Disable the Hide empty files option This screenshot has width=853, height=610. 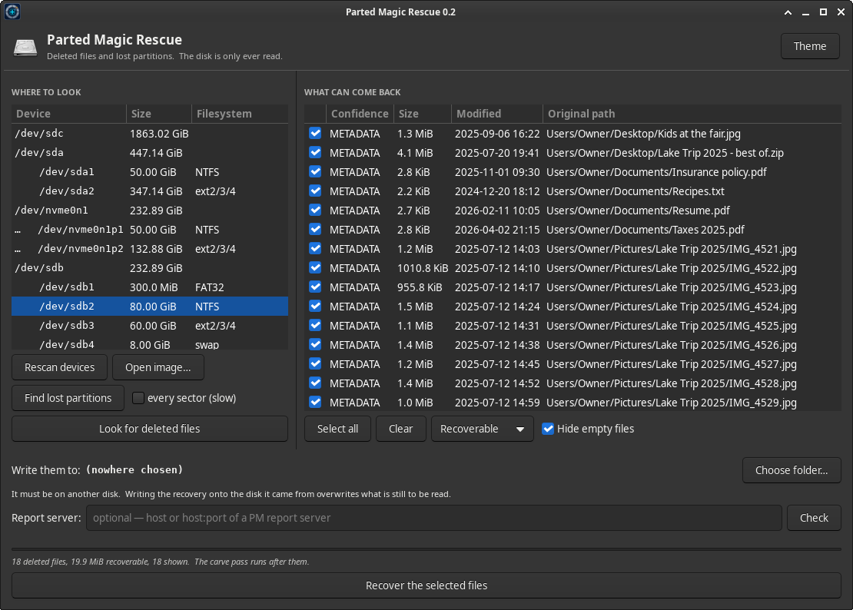548,429
